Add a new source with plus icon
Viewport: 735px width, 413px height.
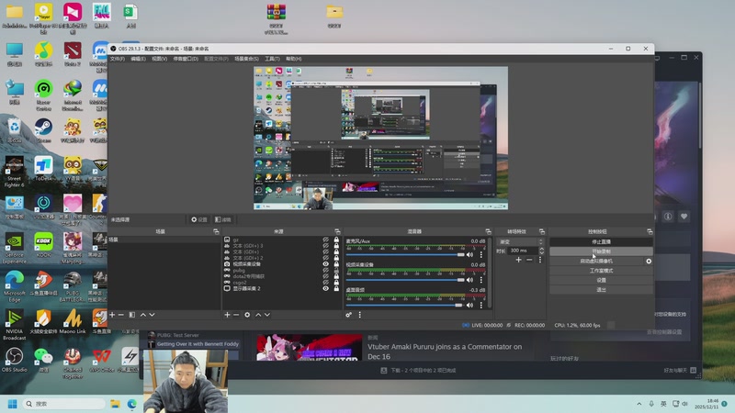(227, 315)
